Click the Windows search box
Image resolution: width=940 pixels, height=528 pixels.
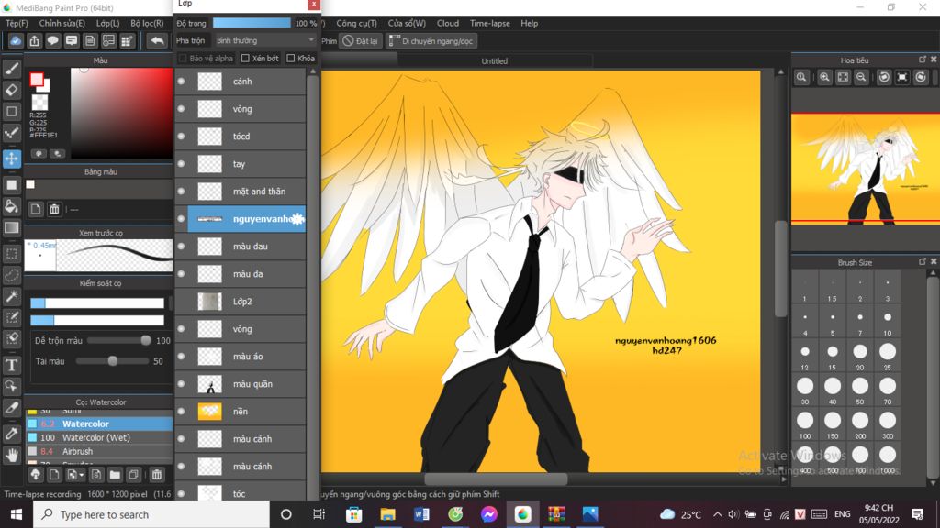151,514
